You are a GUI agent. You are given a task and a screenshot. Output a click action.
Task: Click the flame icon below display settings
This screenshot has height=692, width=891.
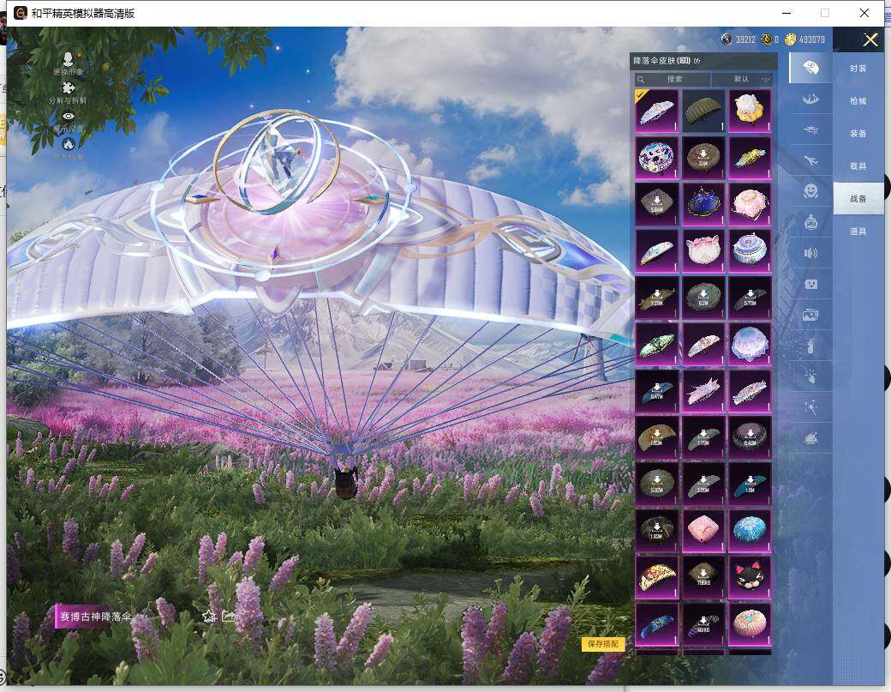[x=68, y=144]
